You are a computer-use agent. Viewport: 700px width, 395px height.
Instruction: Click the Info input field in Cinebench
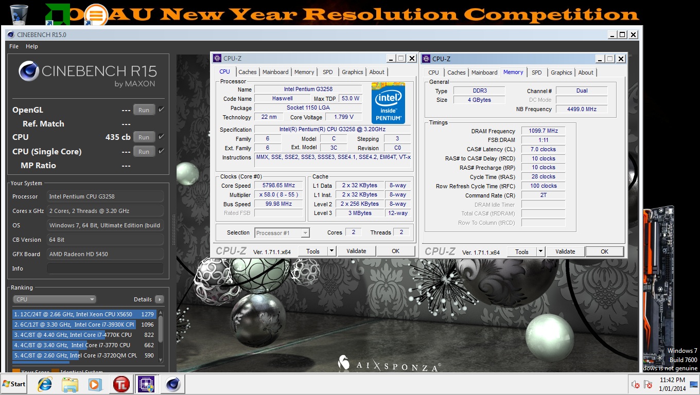(105, 268)
